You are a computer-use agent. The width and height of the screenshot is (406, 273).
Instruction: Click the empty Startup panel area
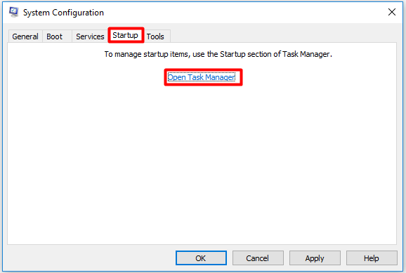point(202,163)
